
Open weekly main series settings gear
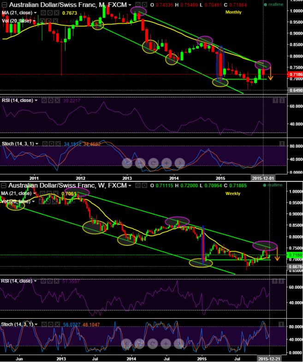(144, 185)
